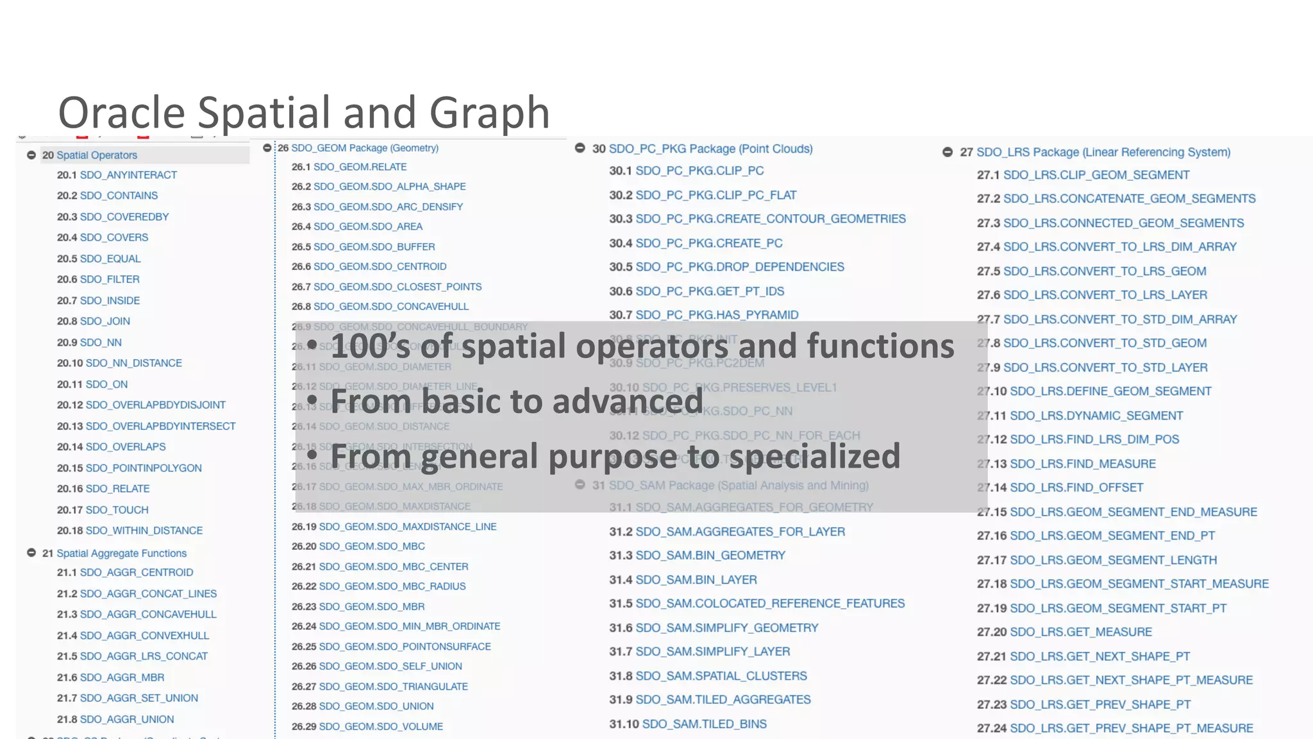Open the SDO_LRS.GET_MEASURE link
The image size is (1313, 739).
[1081, 632]
